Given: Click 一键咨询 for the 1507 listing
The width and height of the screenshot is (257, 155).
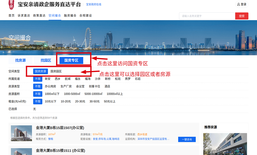Looking at the screenshot, I should pos(187,139).
